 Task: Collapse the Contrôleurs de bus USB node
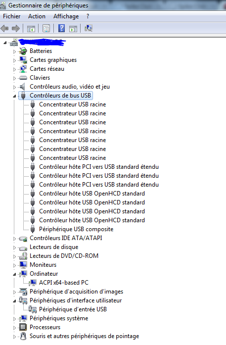coord(14,96)
